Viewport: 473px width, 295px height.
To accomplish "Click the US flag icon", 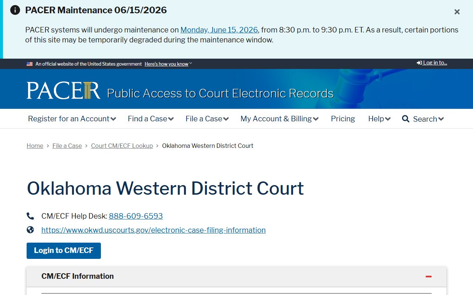I will [30, 64].
